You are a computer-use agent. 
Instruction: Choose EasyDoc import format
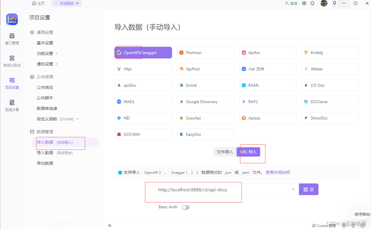(206, 134)
